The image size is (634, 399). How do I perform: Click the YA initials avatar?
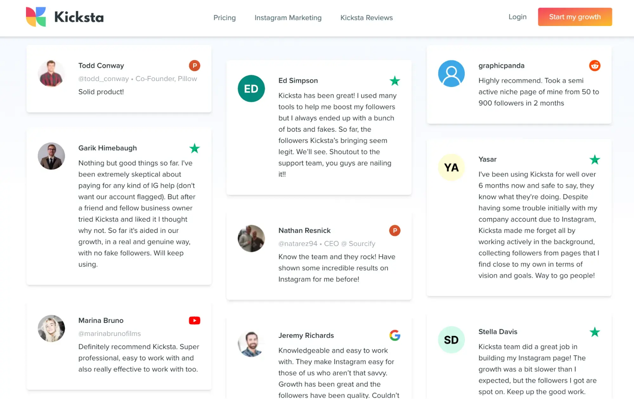[451, 167]
